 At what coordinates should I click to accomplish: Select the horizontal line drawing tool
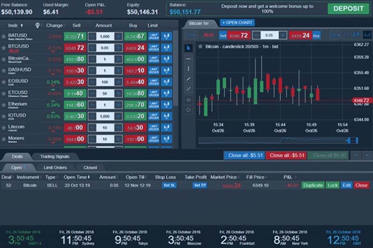(188, 59)
